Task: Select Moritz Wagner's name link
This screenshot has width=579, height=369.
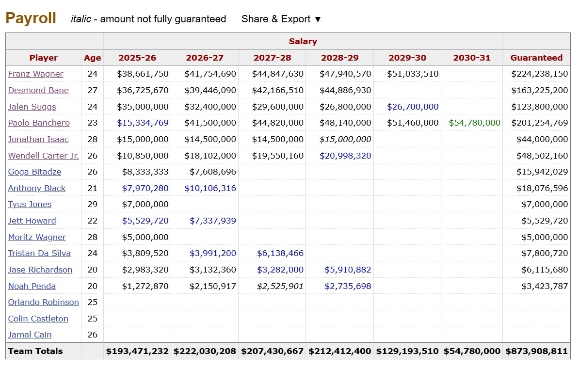Action: click(37, 237)
